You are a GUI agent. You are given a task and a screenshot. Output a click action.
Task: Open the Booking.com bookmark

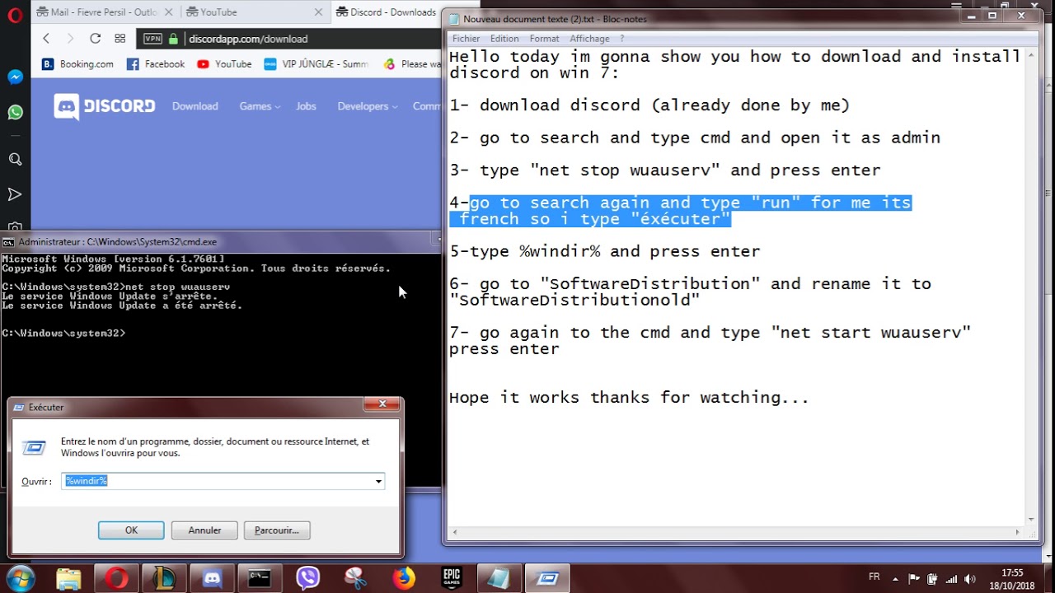click(77, 64)
